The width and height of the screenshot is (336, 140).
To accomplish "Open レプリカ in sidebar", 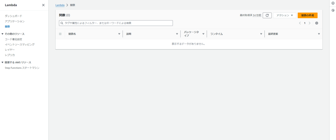I will coord(10,55).
